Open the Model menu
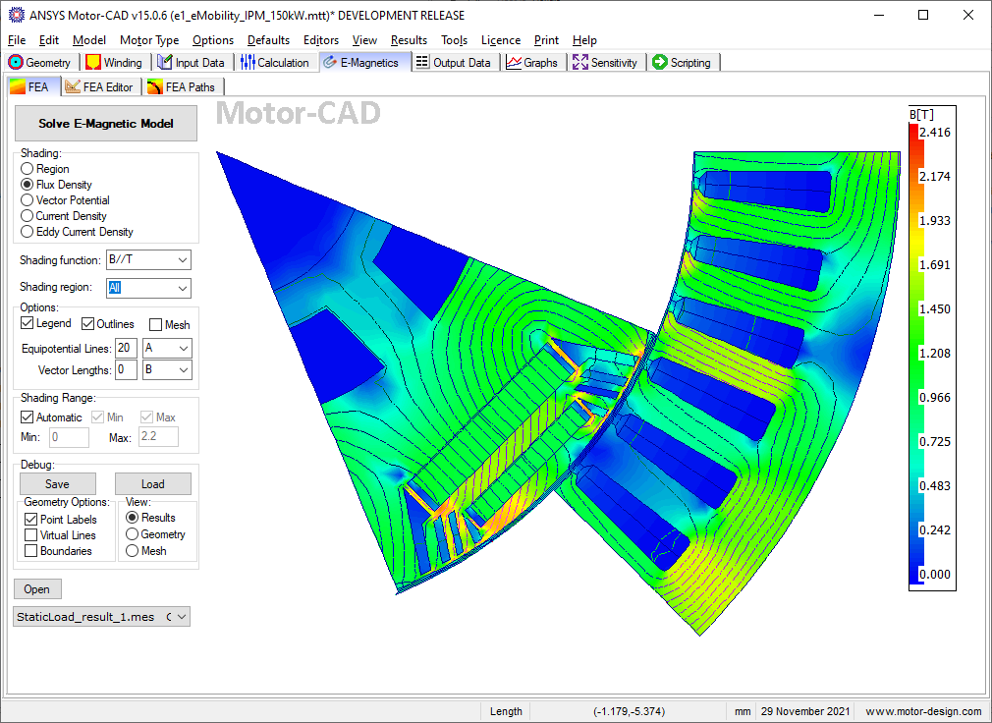992x723 pixels. [x=89, y=40]
